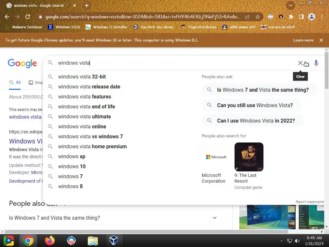
Task: Open the Windows 11 Installer bookmark
Action: coord(107,27)
